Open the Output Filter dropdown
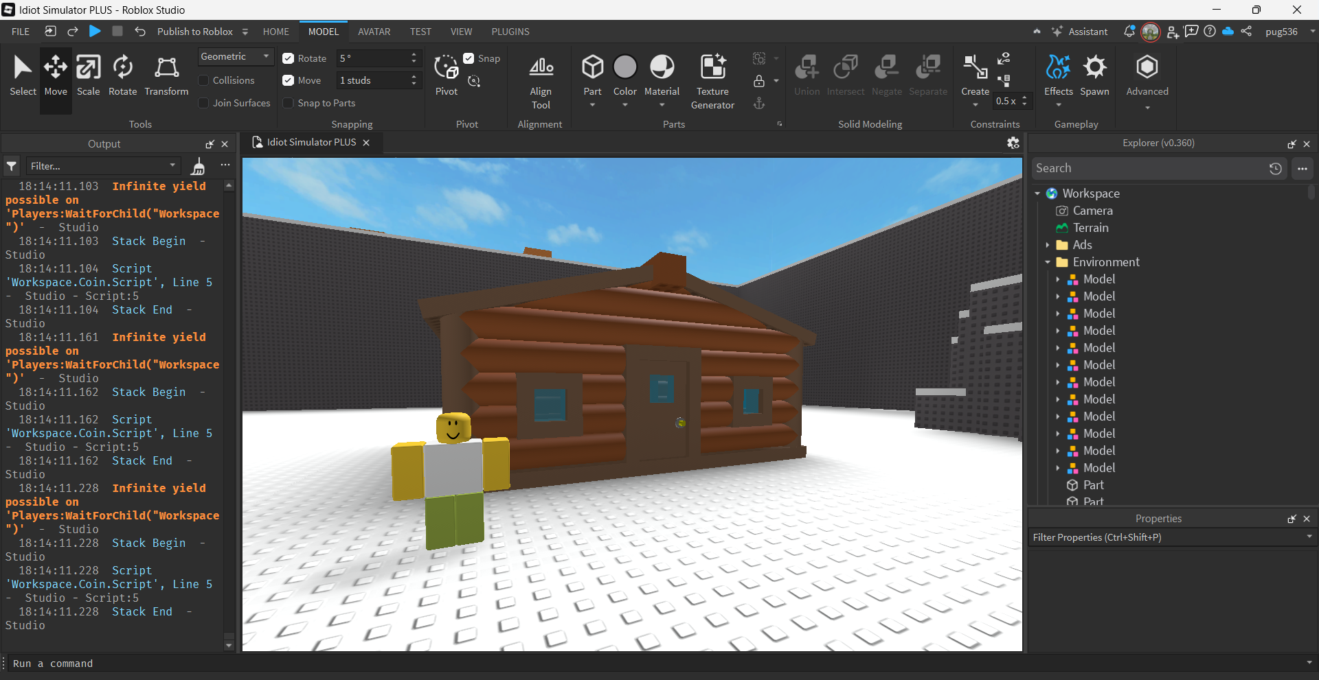This screenshot has width=1319, height=680. [x=103, y=166]
